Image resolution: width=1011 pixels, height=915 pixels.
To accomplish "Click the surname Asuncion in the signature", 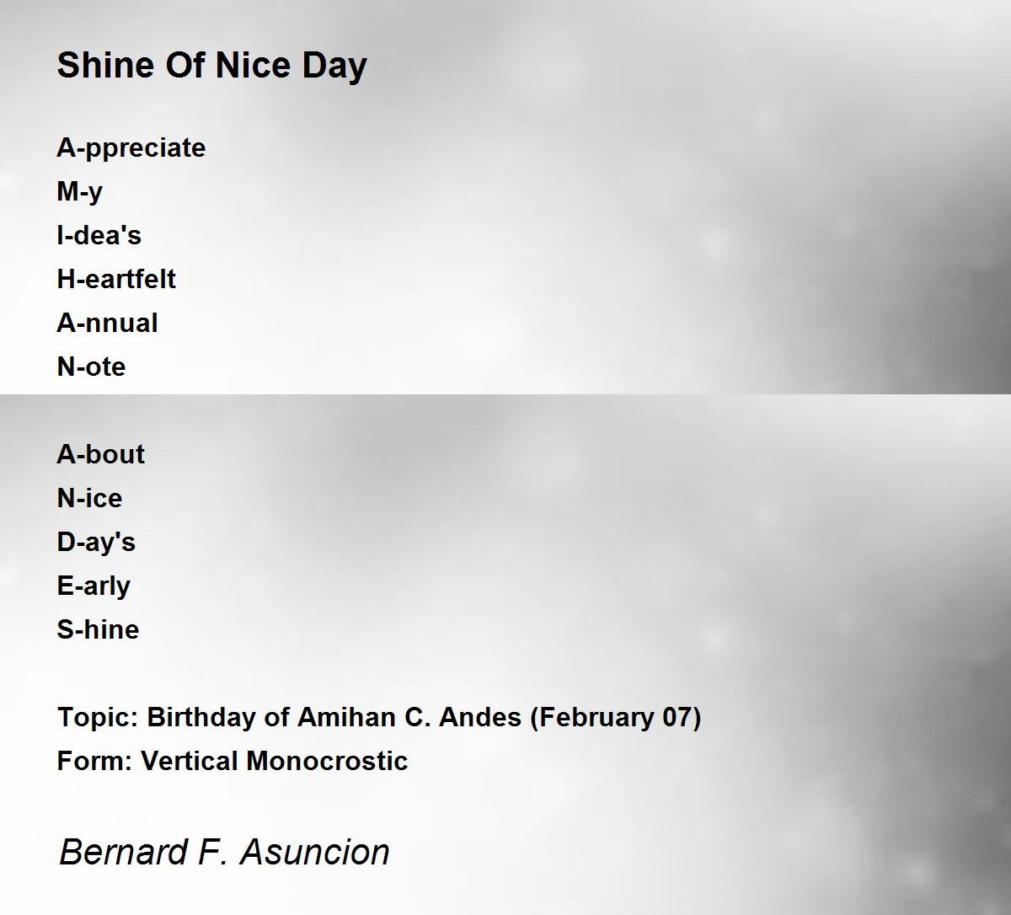I will [315, 852].
